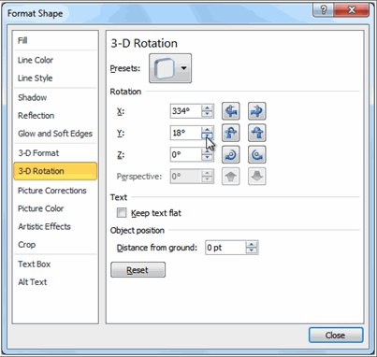Toggle Keep text flat checkbox
This screenshot has width=377, height=357.
tap(122, 213)
